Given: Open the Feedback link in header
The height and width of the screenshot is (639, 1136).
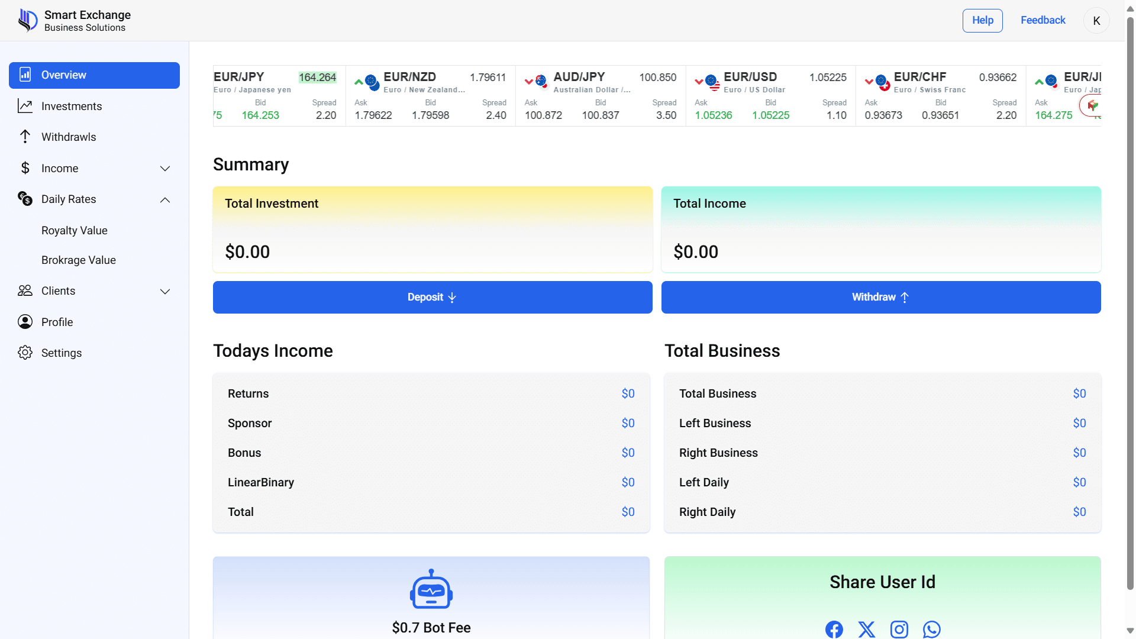Looking at the screenshot, I should pos(1043,20).
